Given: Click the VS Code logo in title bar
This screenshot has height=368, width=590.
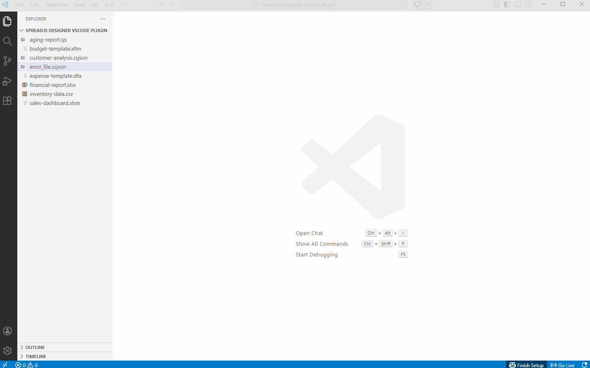Looking at the screenshot, I should click(5, 5).
